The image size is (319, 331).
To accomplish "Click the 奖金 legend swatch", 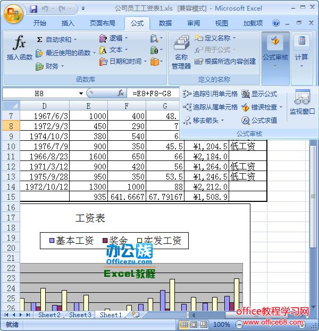I will 105,241.
